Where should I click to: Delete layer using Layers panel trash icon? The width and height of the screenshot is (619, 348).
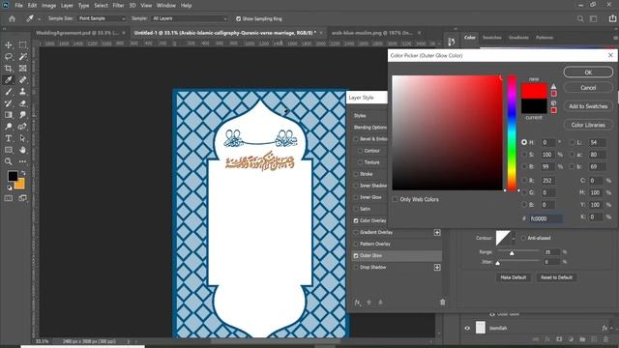(605, 339)
